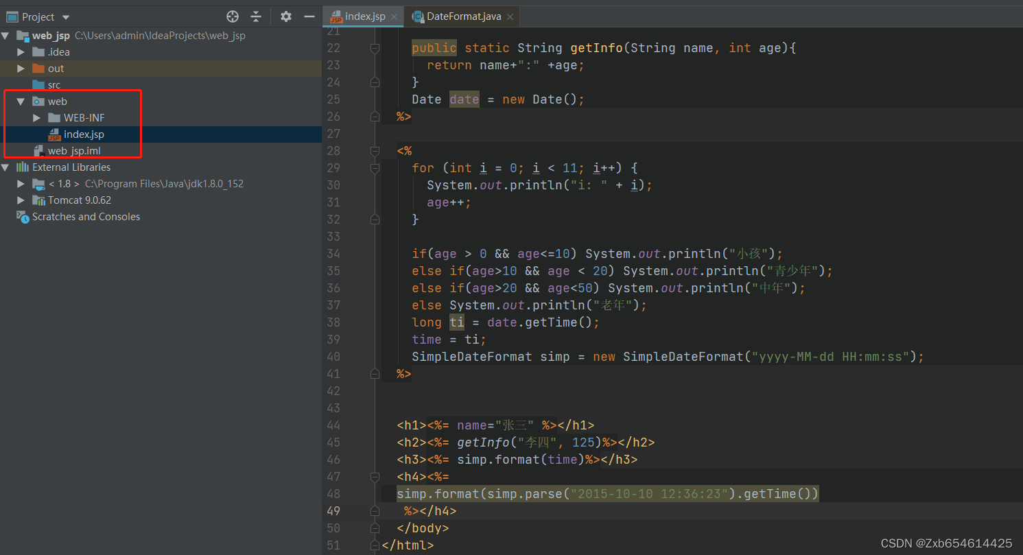Screen dimensions: 1023x555
Task: Click "yyyy-MM-dd HH:mm:ss" string on line 40
Action: click(834, 357)
